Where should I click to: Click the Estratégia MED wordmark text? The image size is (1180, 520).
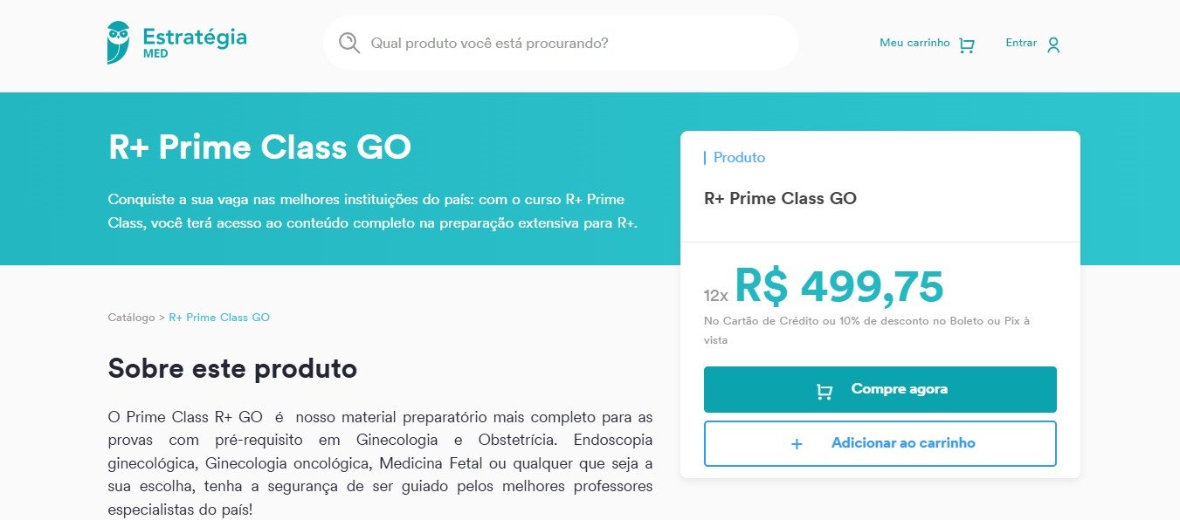[x=194, y=42]
